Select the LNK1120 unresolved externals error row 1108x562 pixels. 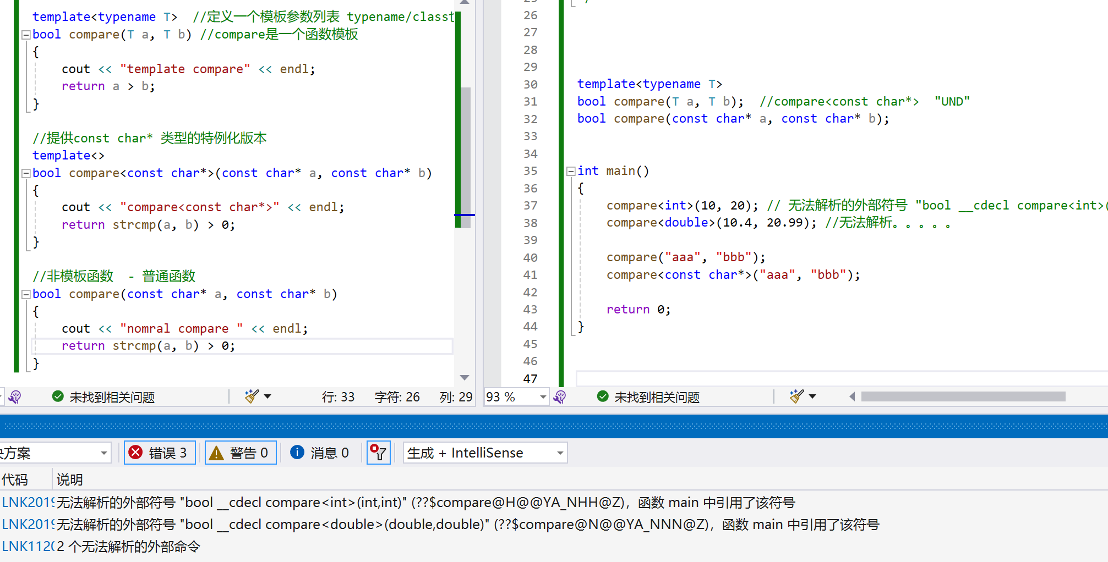554,547
